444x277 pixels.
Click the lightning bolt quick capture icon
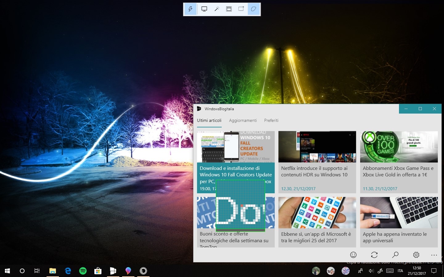(190, 9)
